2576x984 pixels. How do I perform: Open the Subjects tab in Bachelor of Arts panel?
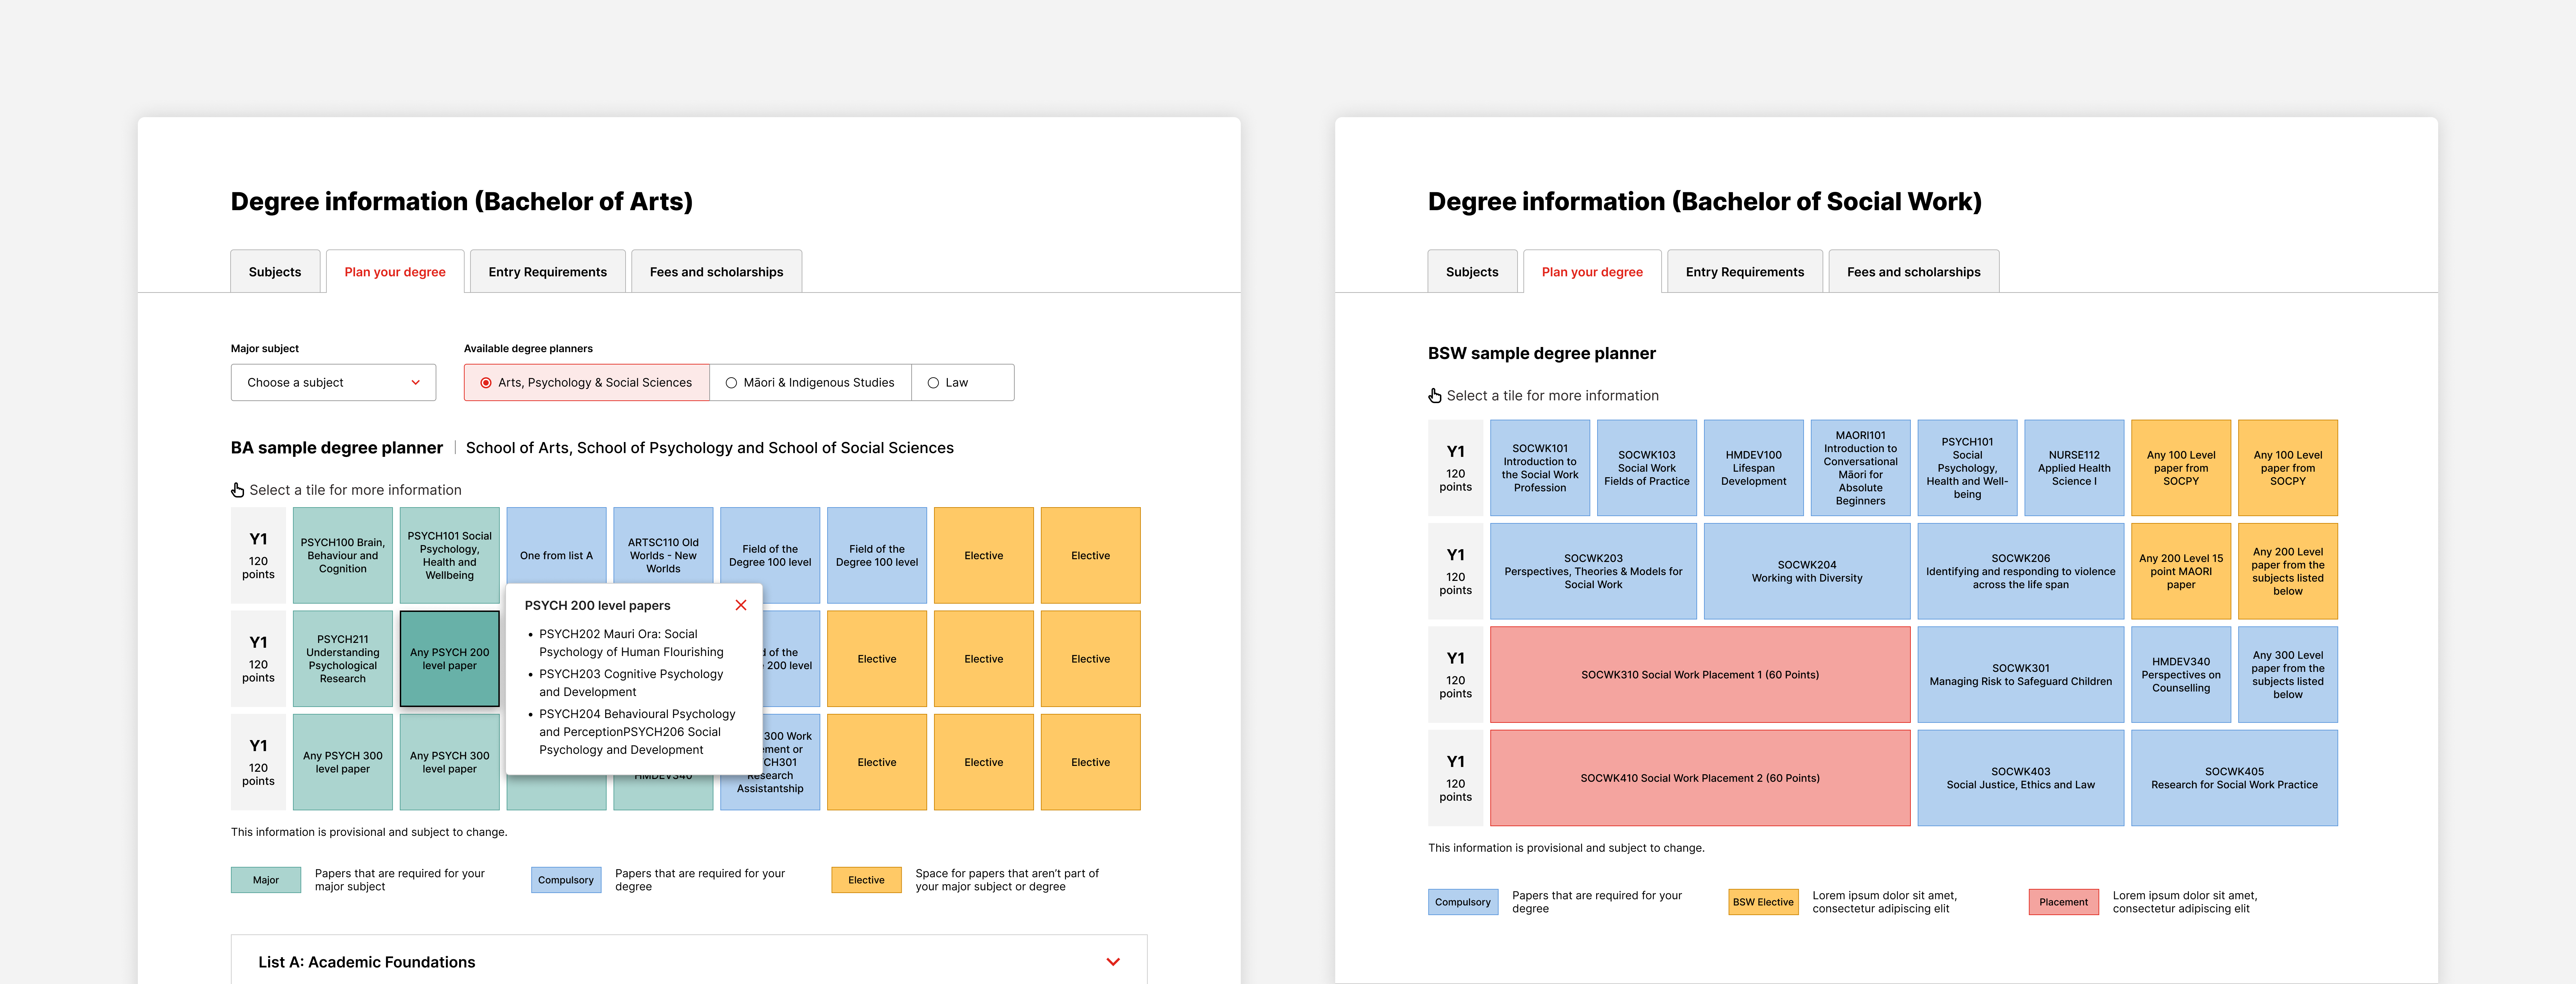coord(275,271)
